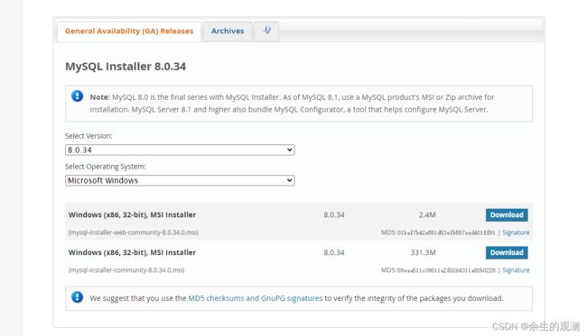Image resolution: width=587 pixels, height=336 pixels.
Task: Download the 331.3M community MSI installer
Action: pyautogui.click(x=507, y=253)
